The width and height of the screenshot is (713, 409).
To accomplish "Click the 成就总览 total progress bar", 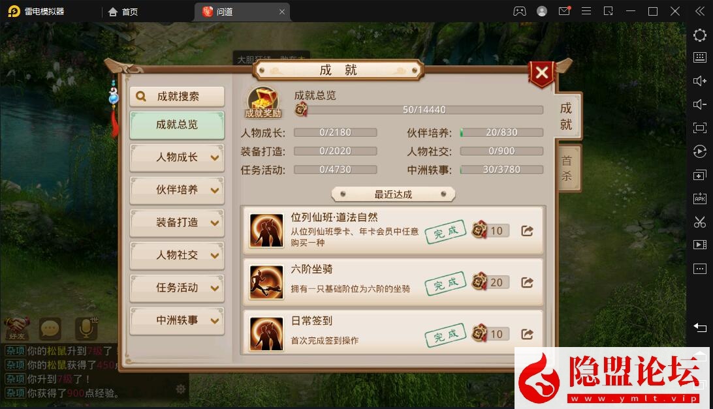I will tap(423, 110).
